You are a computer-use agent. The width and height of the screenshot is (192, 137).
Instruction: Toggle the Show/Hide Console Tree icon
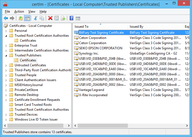click(27, 18)
